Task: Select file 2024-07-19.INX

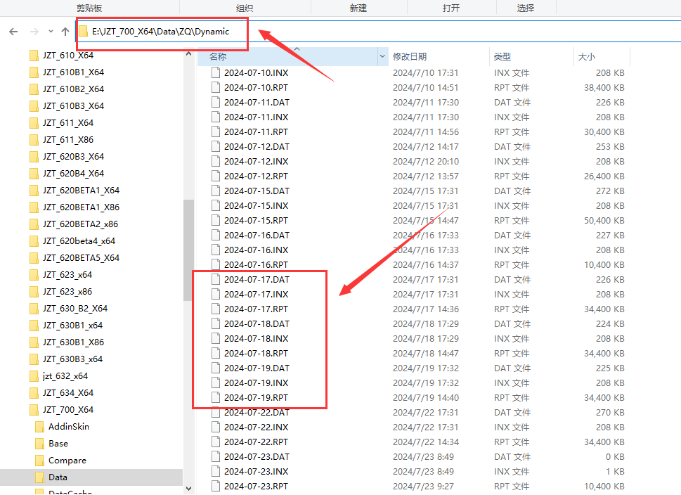Action: tap(257, 383)
